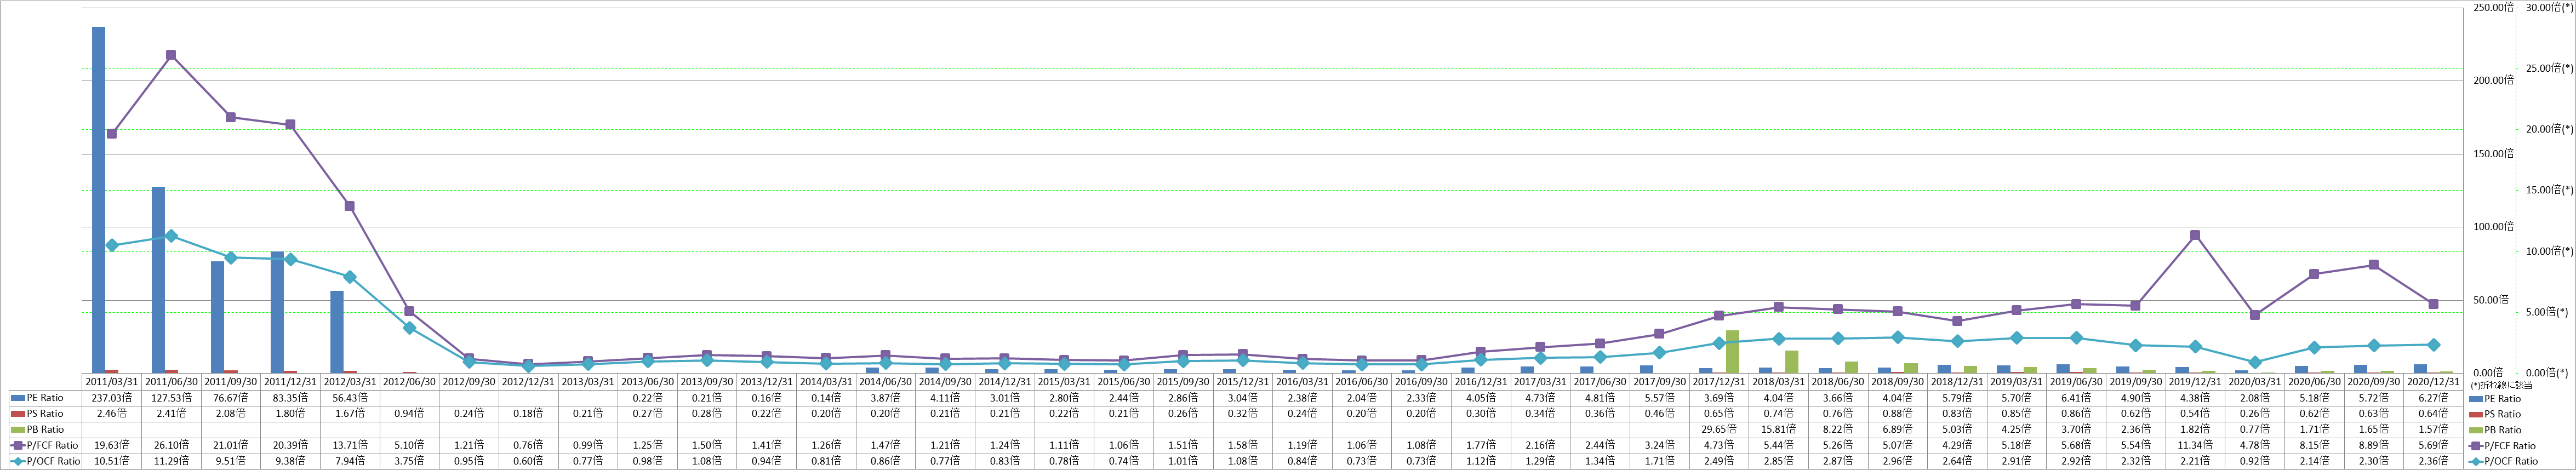Select the P/FCF line marker at 2019/12/31 spike
Image resolution: width=2576 pixels, height=470 pixels.
tap(2195, 235)
